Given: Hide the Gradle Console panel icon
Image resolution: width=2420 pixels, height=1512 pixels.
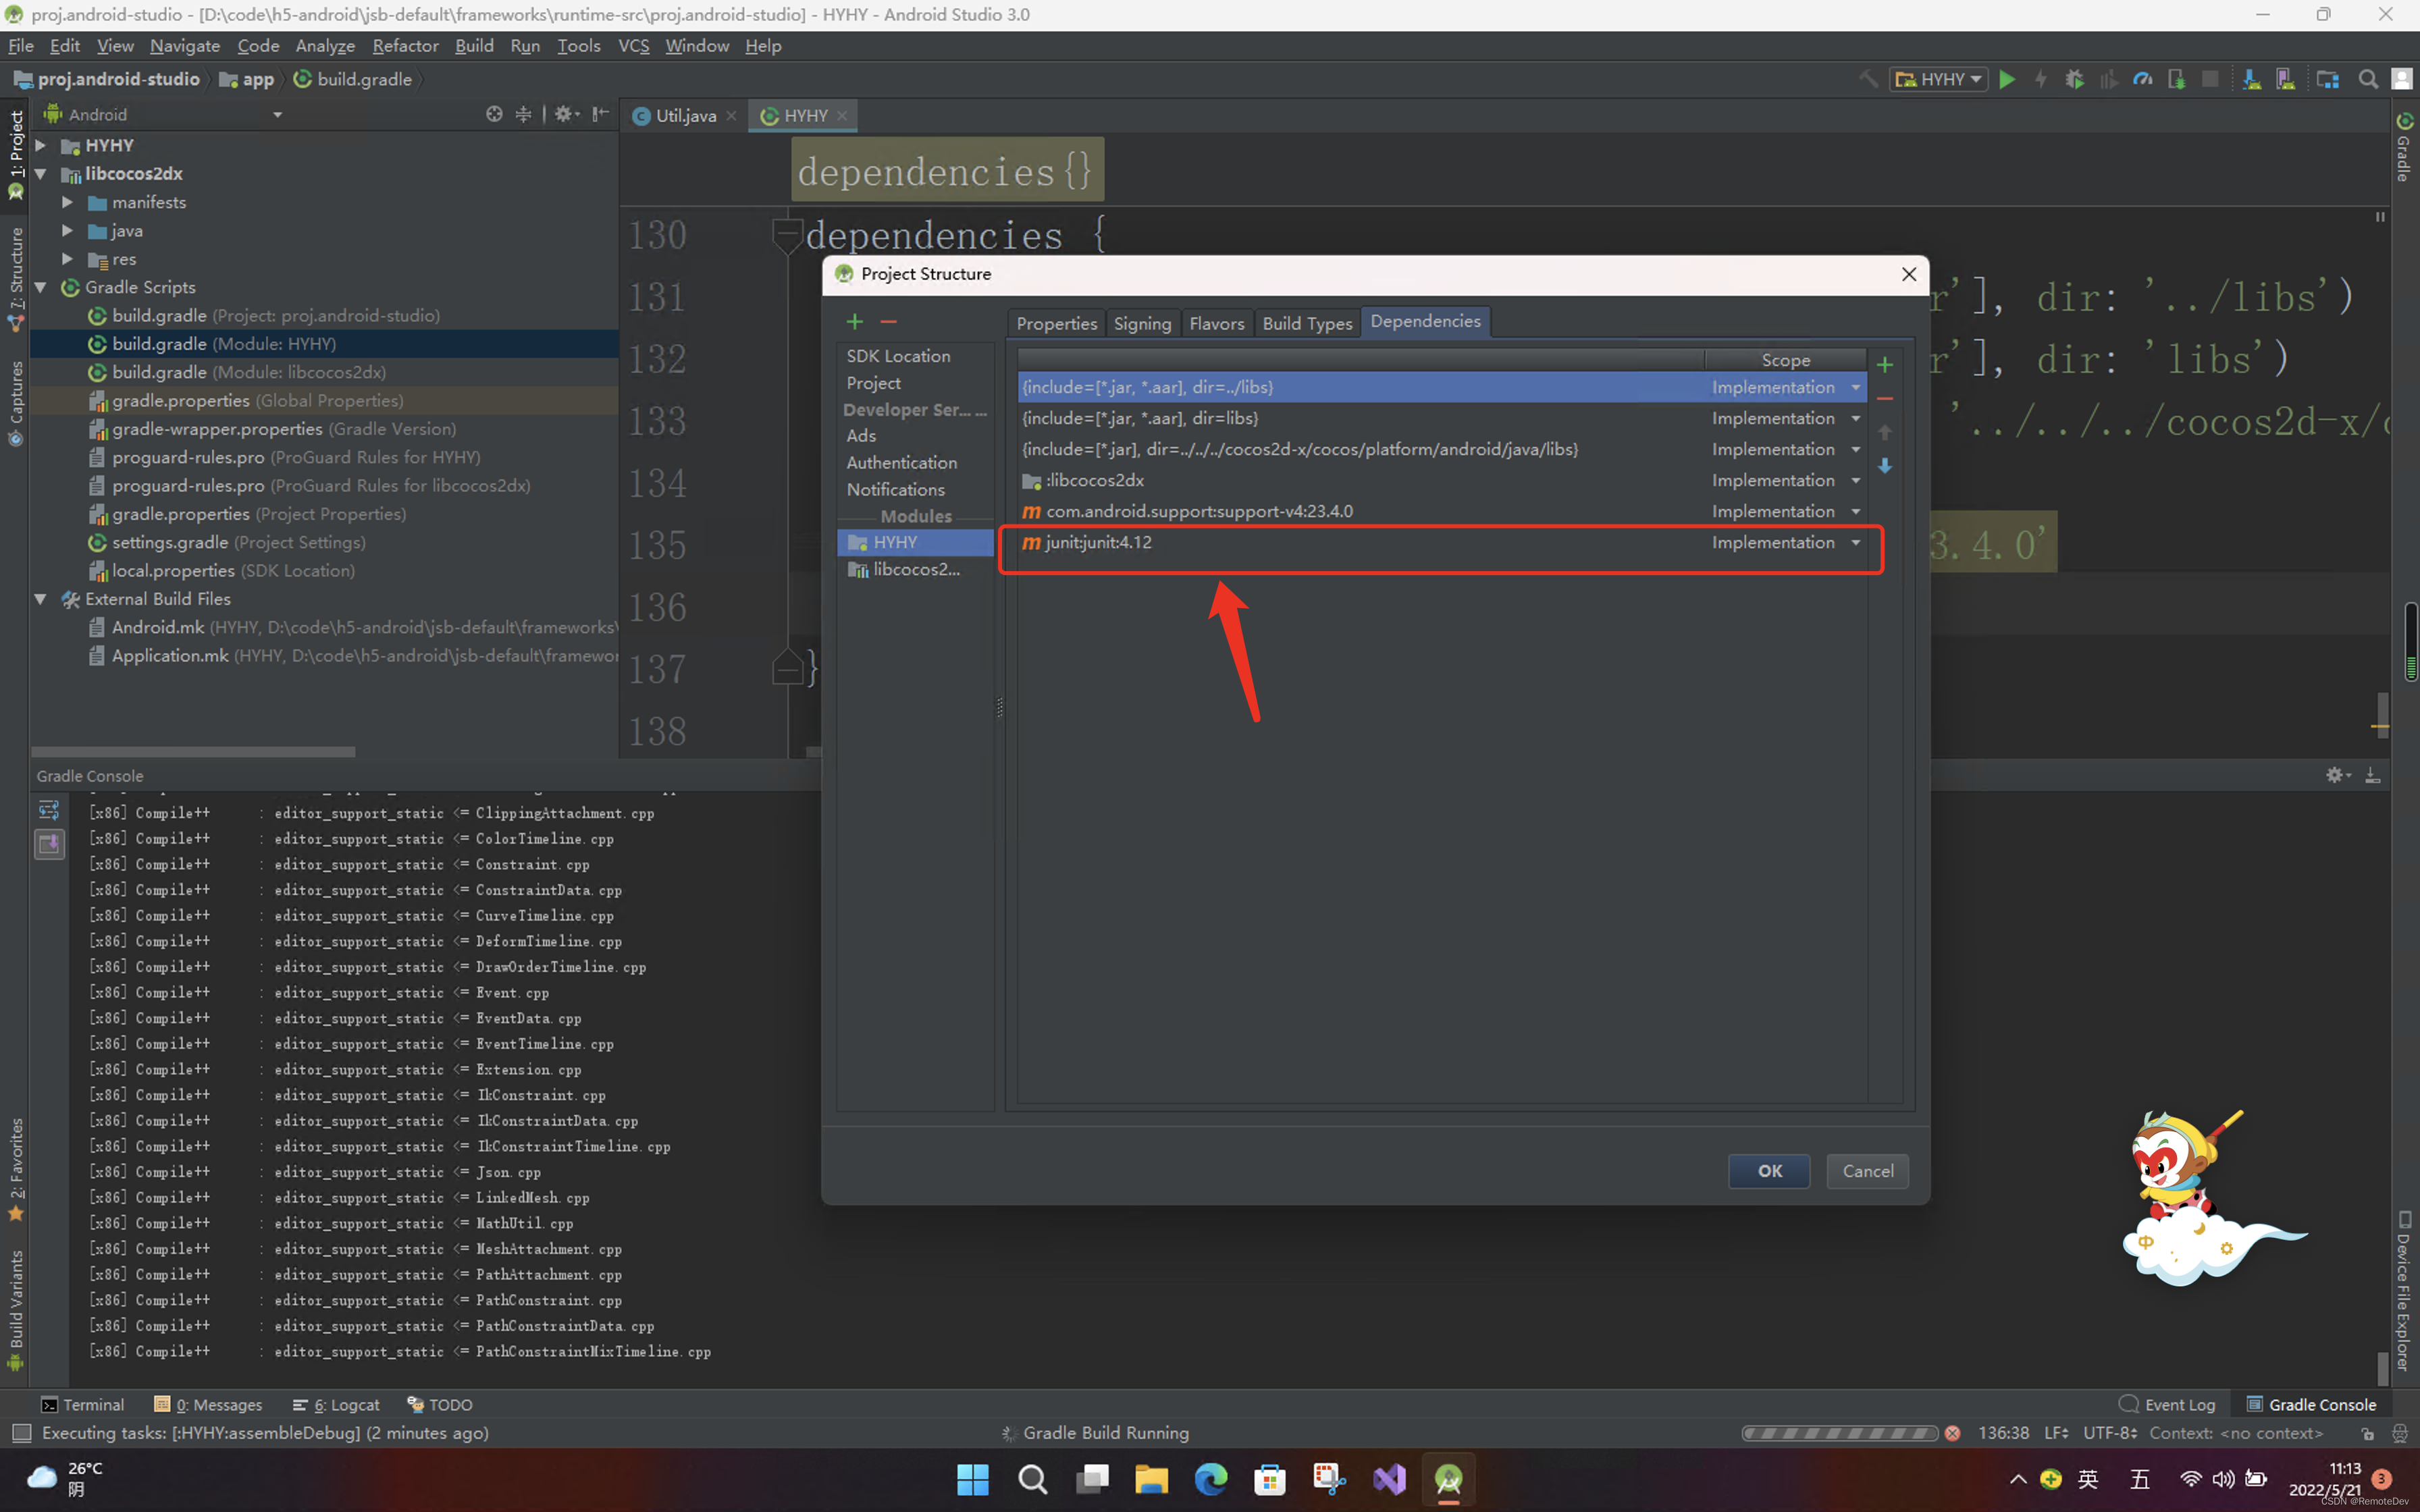Looking at the screenshot, I should [x=2372, y=775].
